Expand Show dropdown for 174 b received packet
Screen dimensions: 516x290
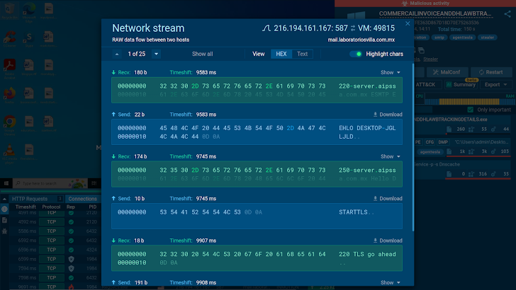391,156
